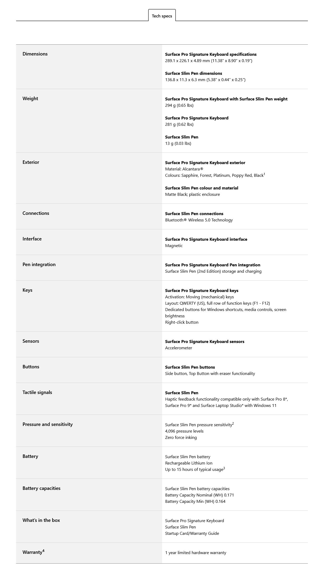The image size is (324, 571).
Task: Click Surface Pro Signature Keyboard specifications text
Action: click(x=211, y=54)
